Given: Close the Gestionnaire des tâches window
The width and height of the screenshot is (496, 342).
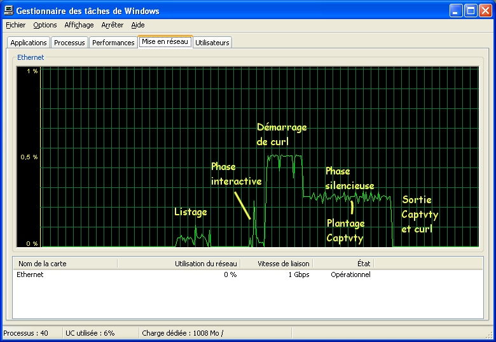Looking at the screenshot, I should pyautogui.click(x=485, y=11).
